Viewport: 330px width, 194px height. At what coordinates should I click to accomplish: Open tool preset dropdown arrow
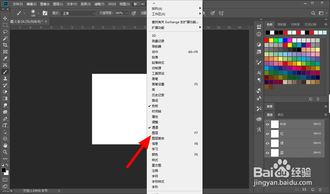pos(24,13)
